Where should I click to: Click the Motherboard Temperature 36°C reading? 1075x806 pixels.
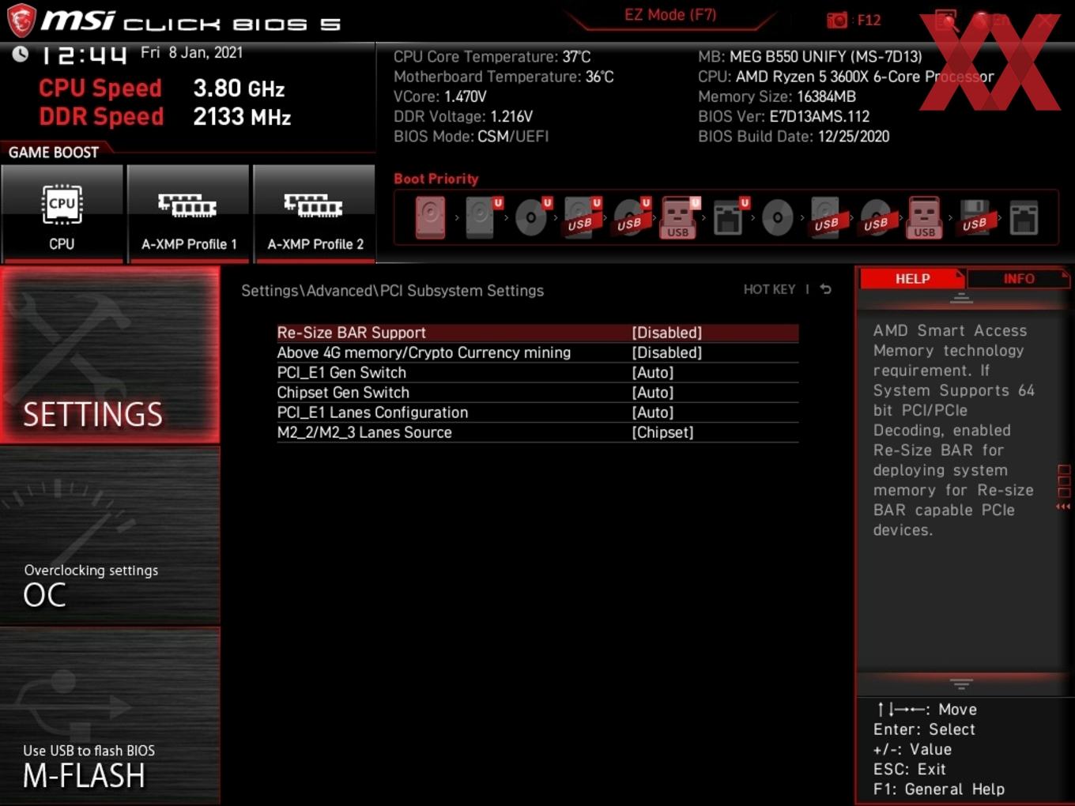tap(504, 77)
